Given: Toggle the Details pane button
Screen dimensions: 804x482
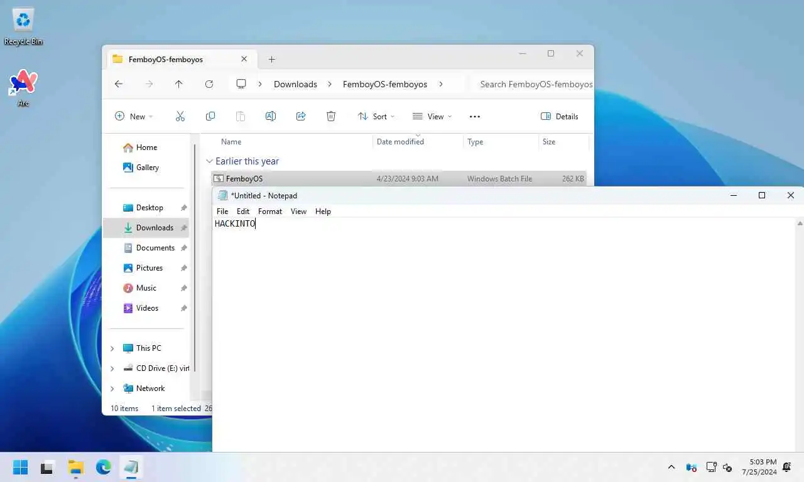Looking at the screenshot, I should (559, 116).
